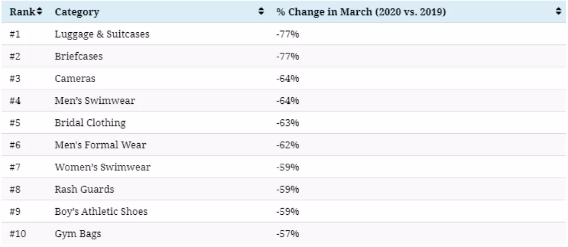Click the -57% value cell
This screenshot has height=247, width=568.
tap(287, 234)
